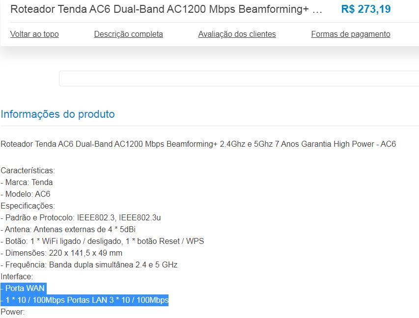Open 'Formas de pagamento' link
This screenshot has height=318, width=419.
pos(351,34)
